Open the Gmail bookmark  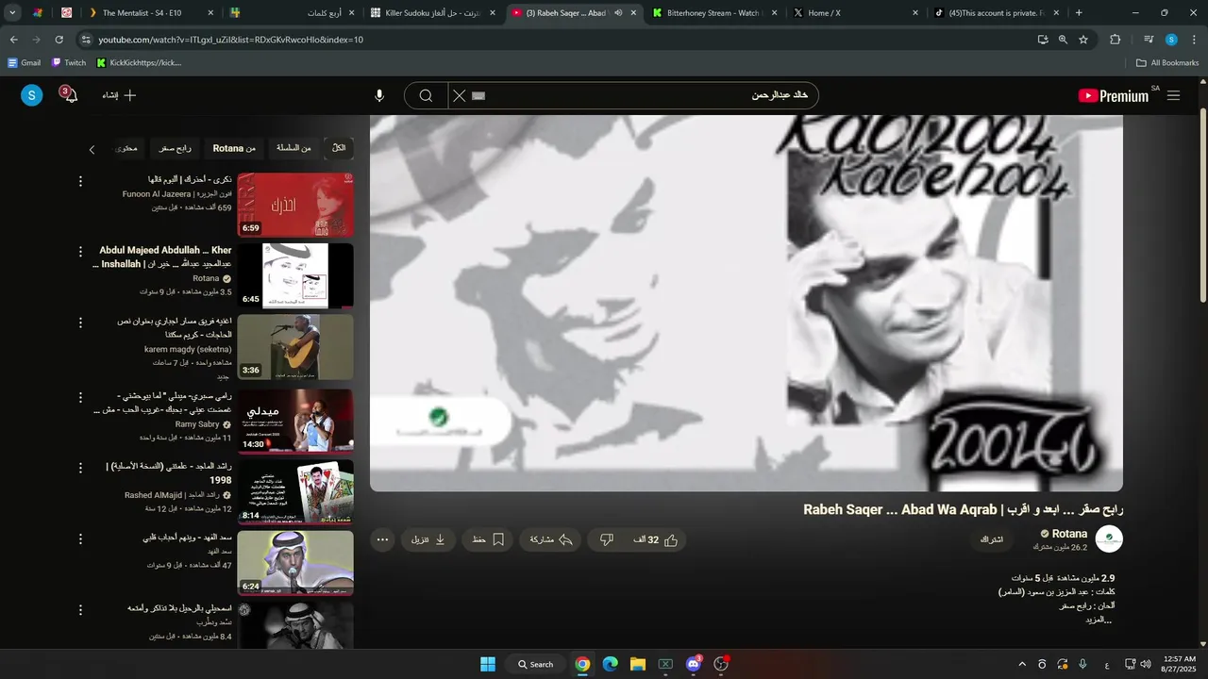[x=24, y=62]
